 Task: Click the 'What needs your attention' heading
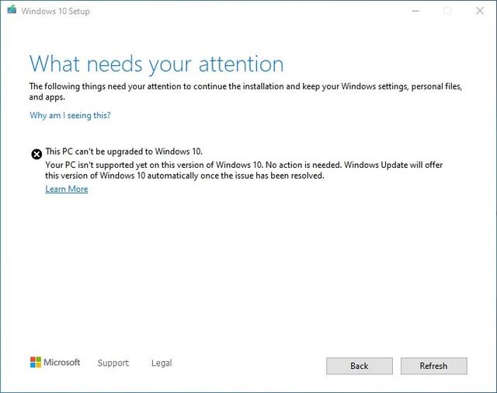(x=156, y=63)
